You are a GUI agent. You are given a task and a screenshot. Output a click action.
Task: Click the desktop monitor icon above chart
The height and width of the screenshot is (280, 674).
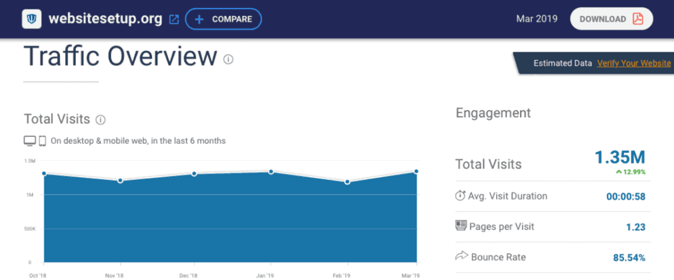[x=29, y=141]
